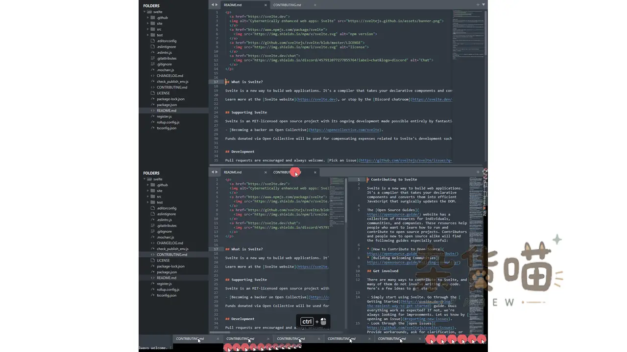627x352 pixels.
Task: Collapse svelte root folder in upper sidebar
Action: click(x=144, y=12)
